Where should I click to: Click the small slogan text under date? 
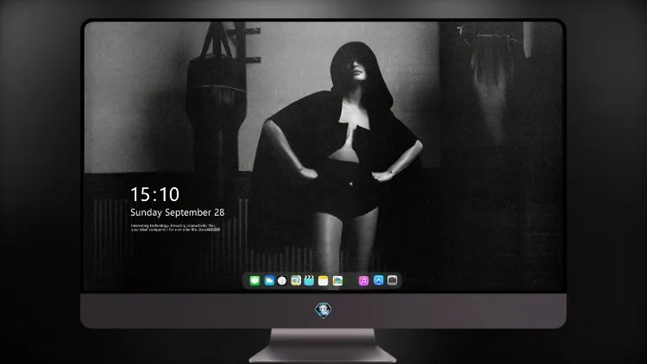pos(175,228)
